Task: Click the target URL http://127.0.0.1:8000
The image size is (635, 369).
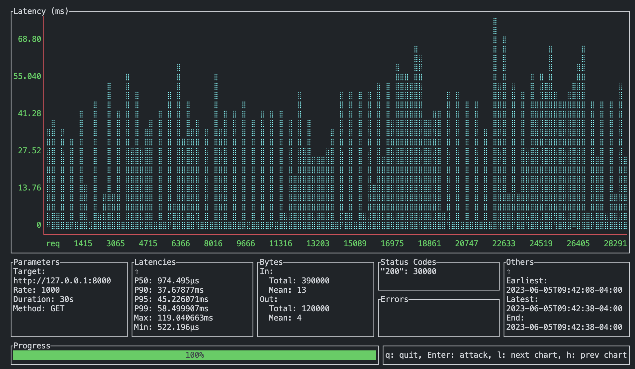Action: [62, 281]
